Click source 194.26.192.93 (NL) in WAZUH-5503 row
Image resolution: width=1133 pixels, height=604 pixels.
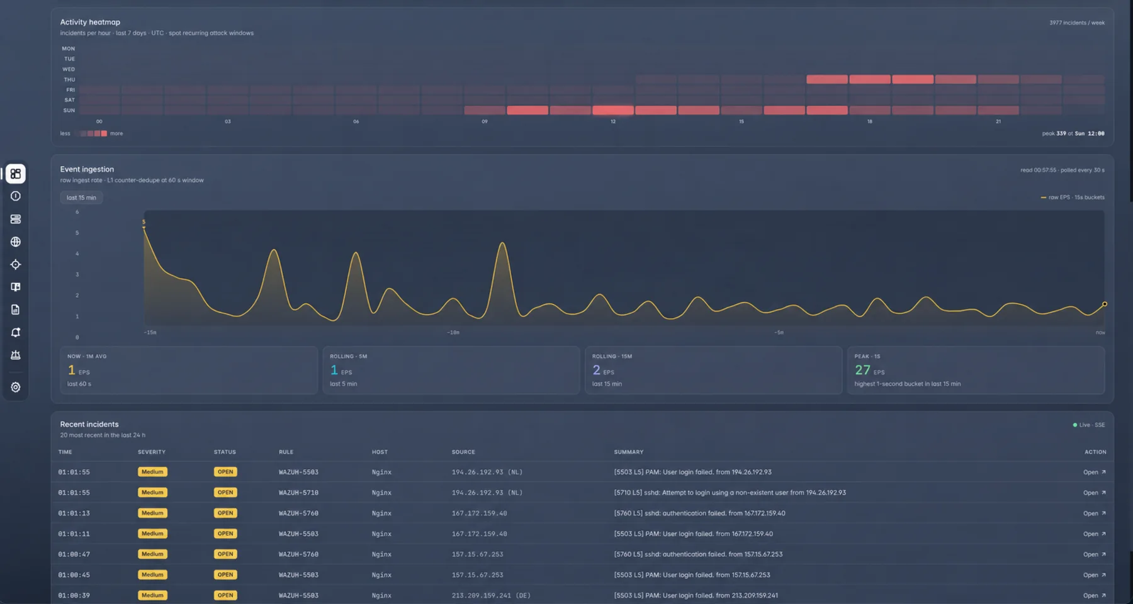pos(487,472)
